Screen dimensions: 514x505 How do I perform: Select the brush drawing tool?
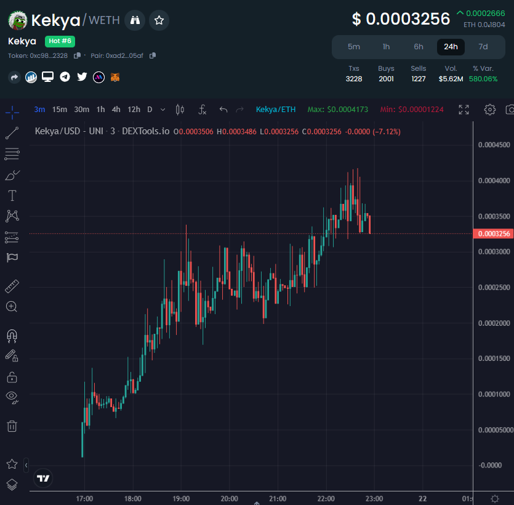pos(12,175)
